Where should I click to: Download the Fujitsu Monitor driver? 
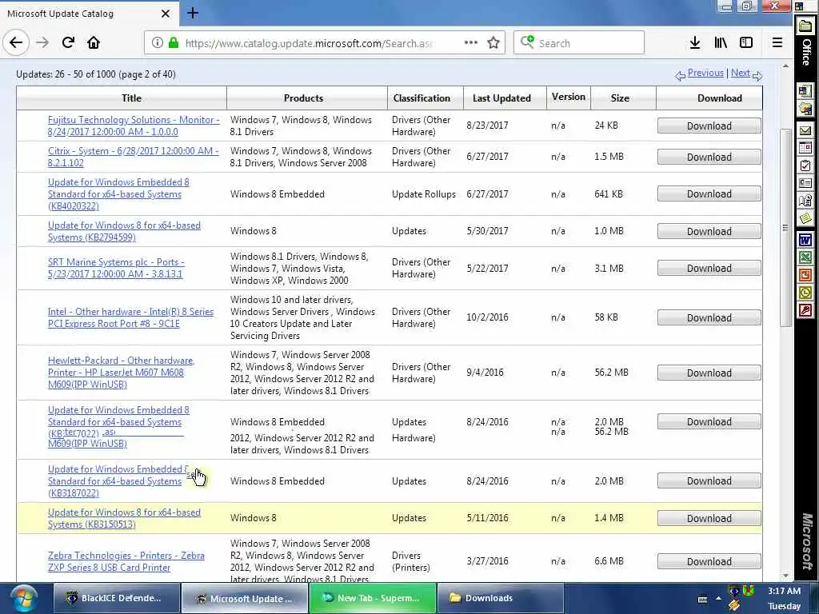pos(709,126)
